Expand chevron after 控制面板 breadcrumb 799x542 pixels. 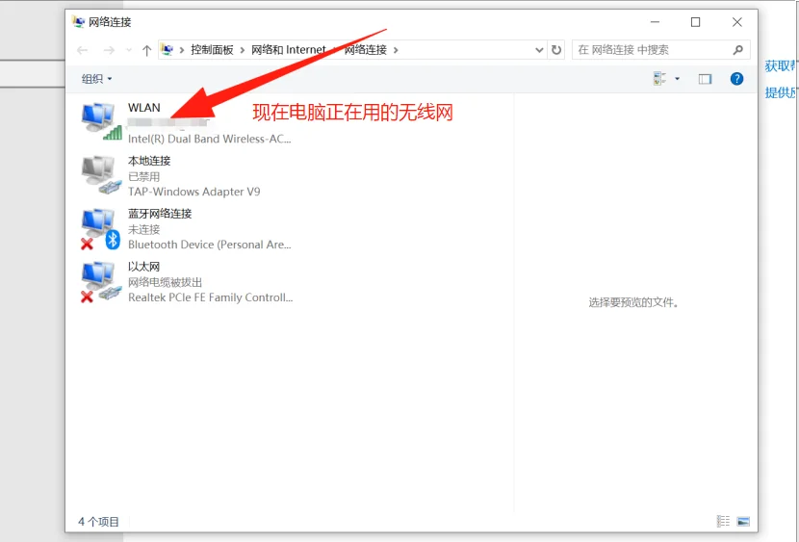tap(242, 50)
